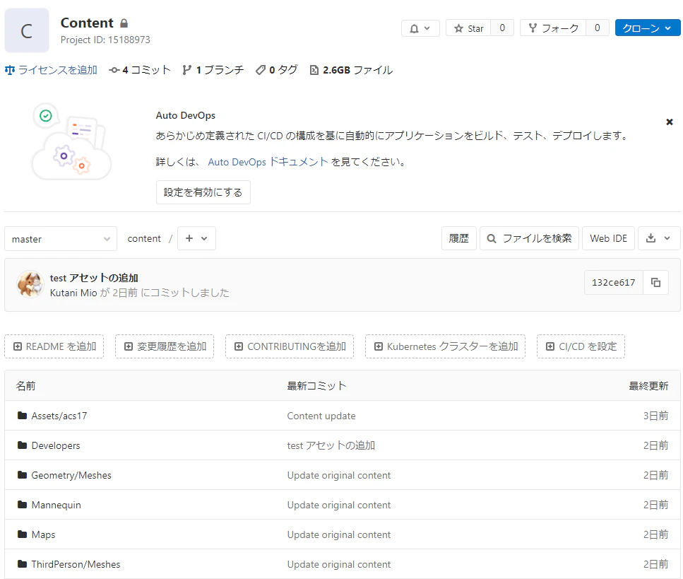Click the ライセンスを追加 link
Image resolution: width=683 pixels, height=579 pixels.
(x=51, y=70)
